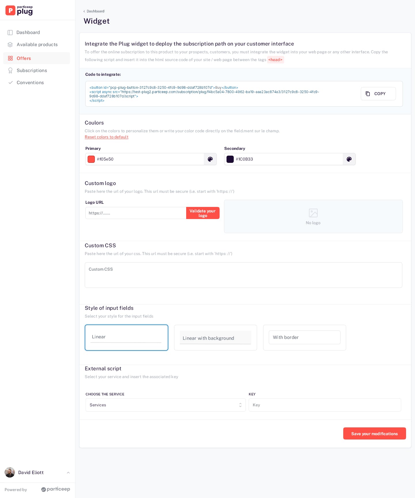The image size is (415, 498).
Task: Click the Particeep Plug logo
Action: pos(19,10)
